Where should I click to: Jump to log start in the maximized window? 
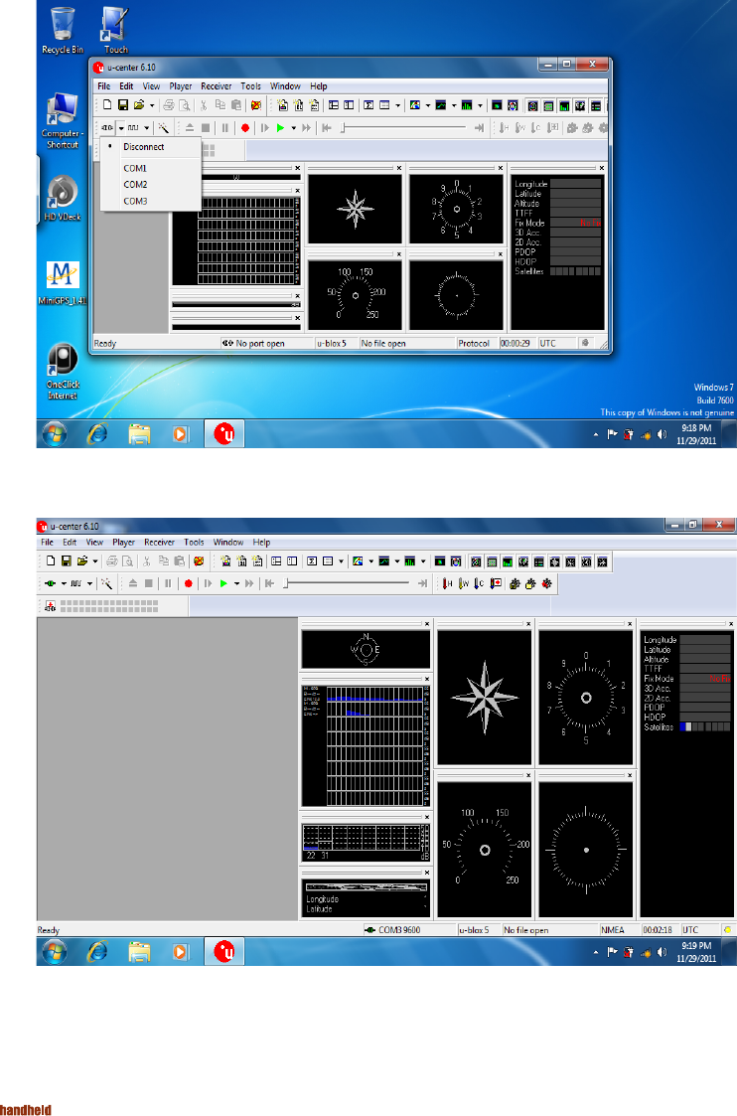coord(269,583)
